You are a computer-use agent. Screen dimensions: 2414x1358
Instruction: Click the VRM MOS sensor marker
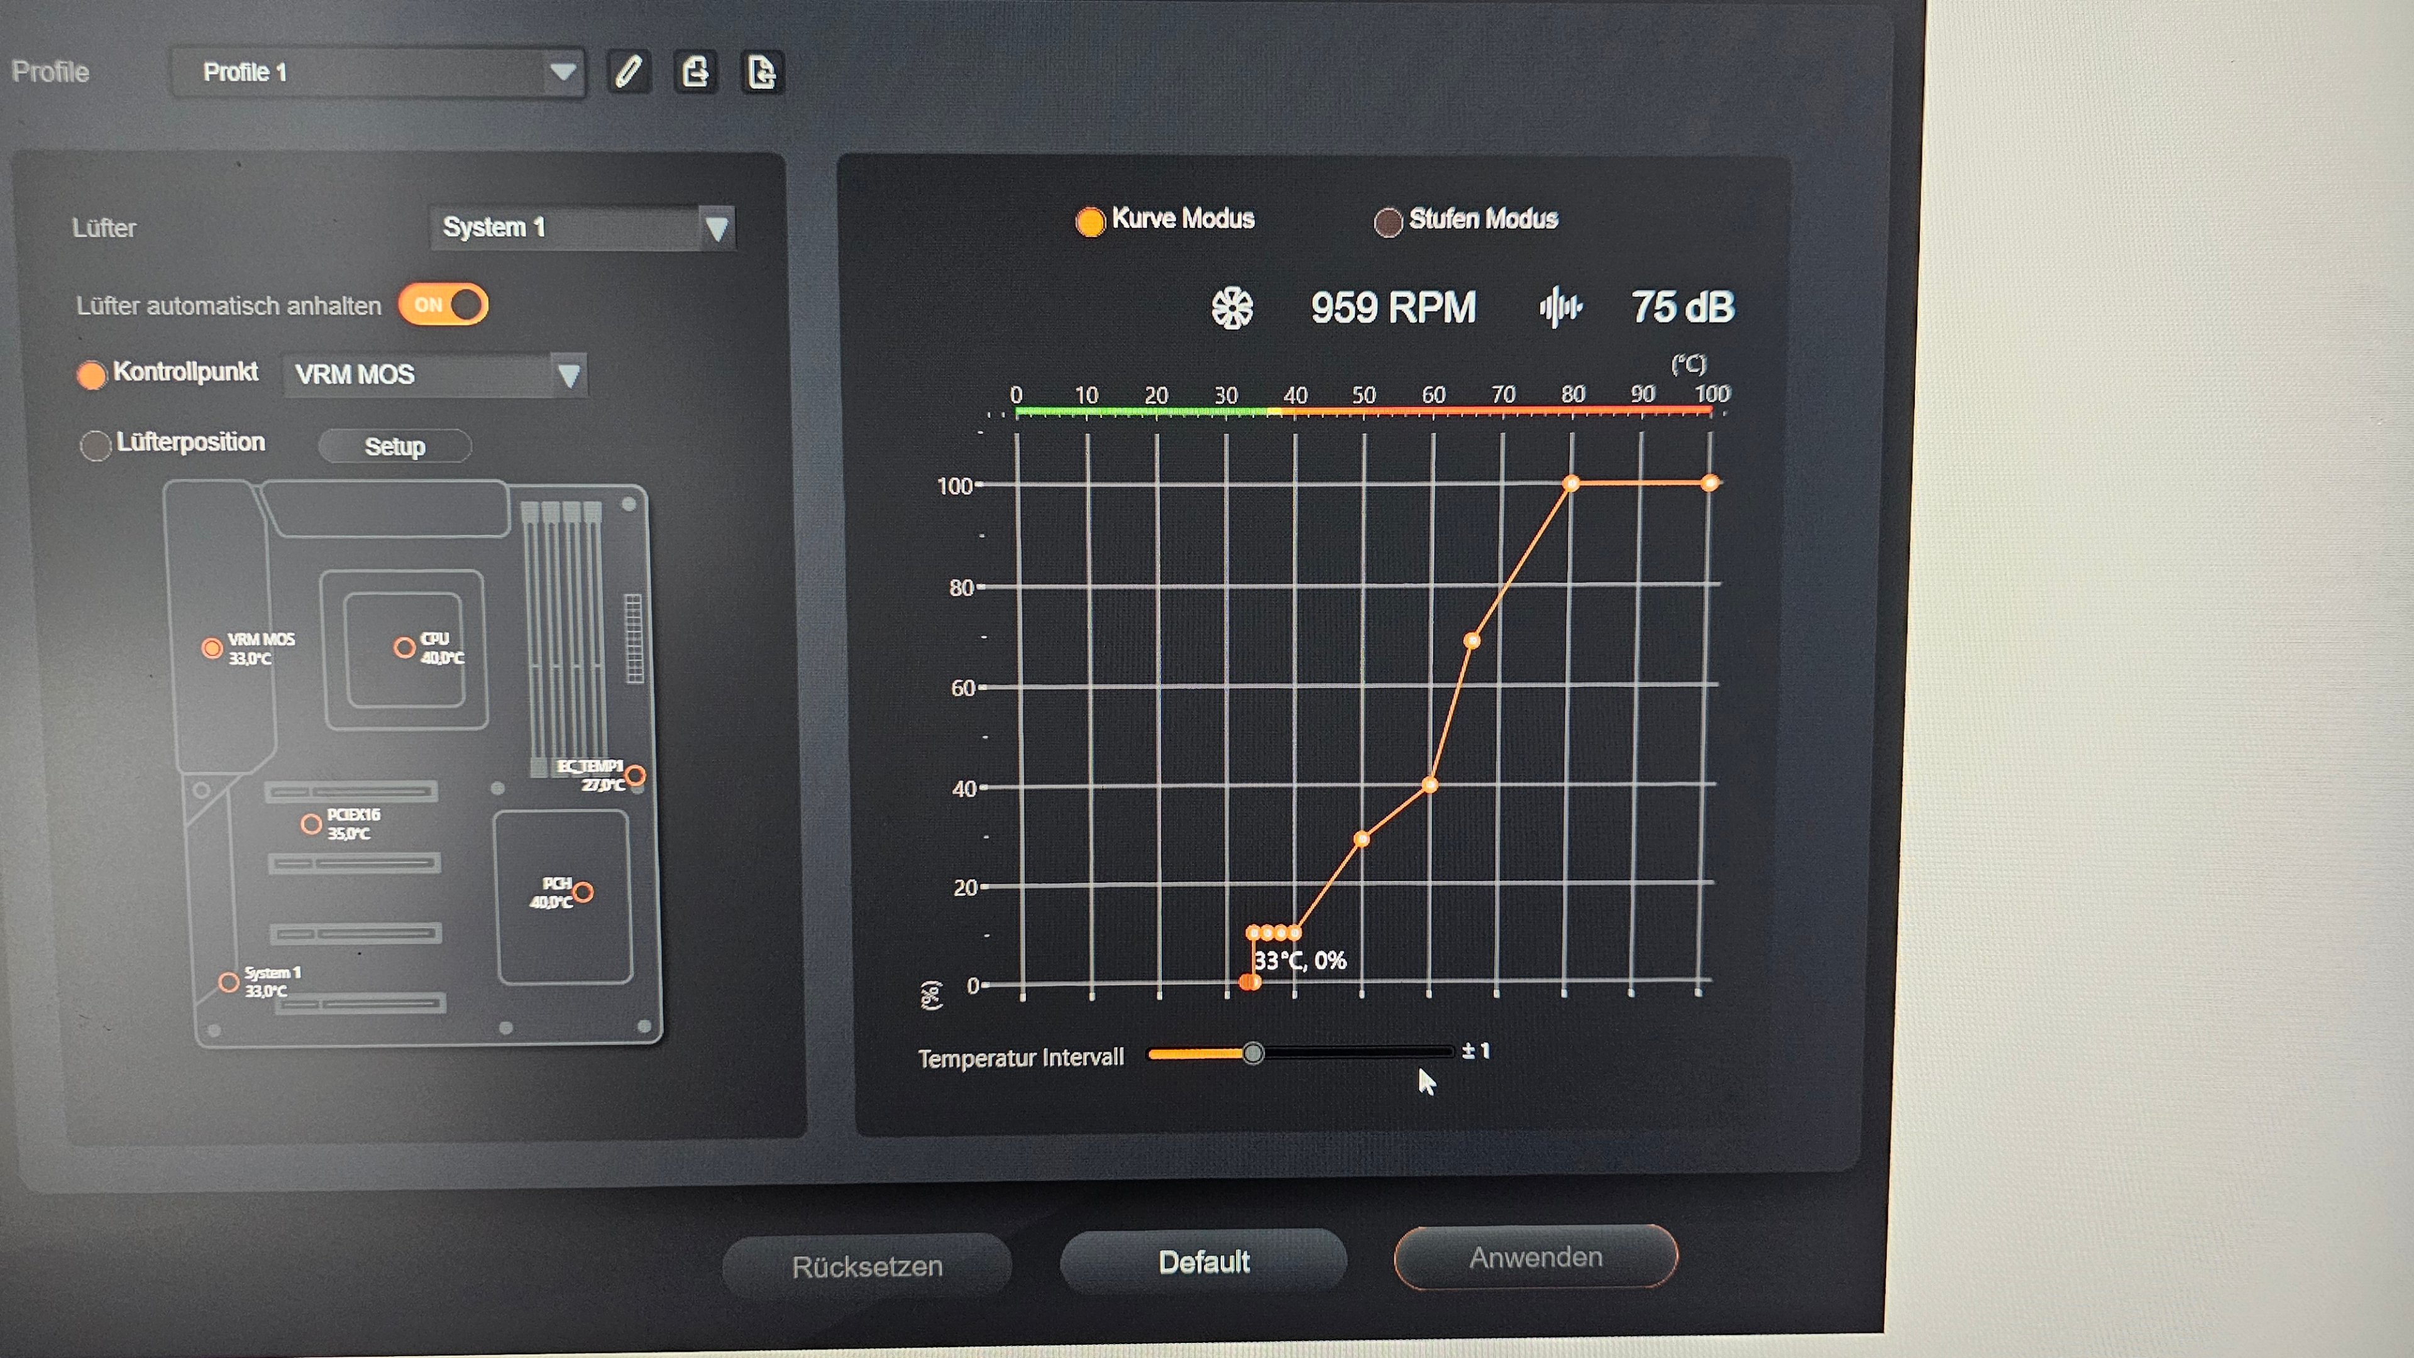coord(212,648)
